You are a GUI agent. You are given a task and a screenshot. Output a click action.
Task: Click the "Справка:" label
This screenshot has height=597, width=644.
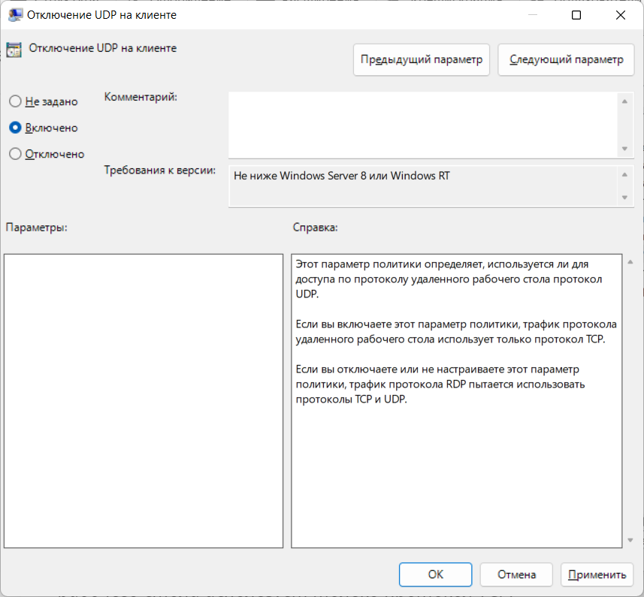315,228
